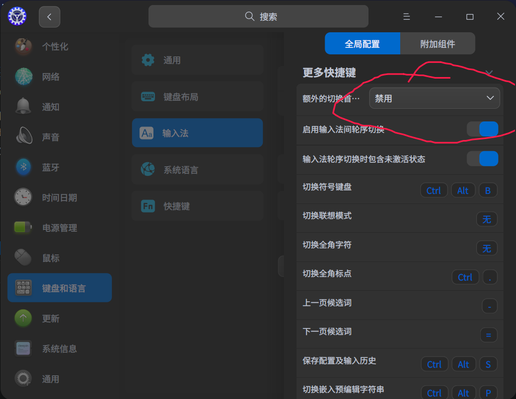Select the 全局配置 tab
Viewport: 516px width, 399px height.
click(x=362, y=43)
